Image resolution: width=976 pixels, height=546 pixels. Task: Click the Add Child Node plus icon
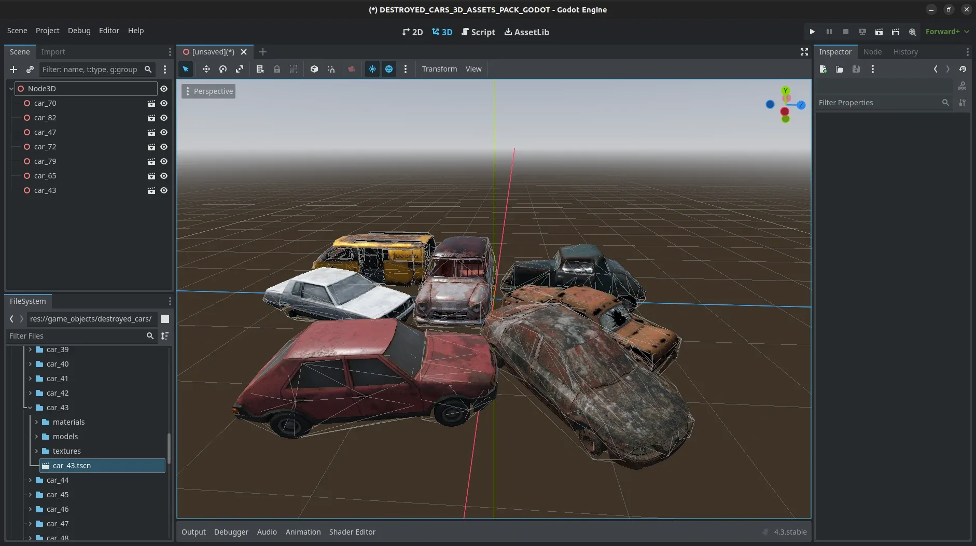click(x=13, y=69)
